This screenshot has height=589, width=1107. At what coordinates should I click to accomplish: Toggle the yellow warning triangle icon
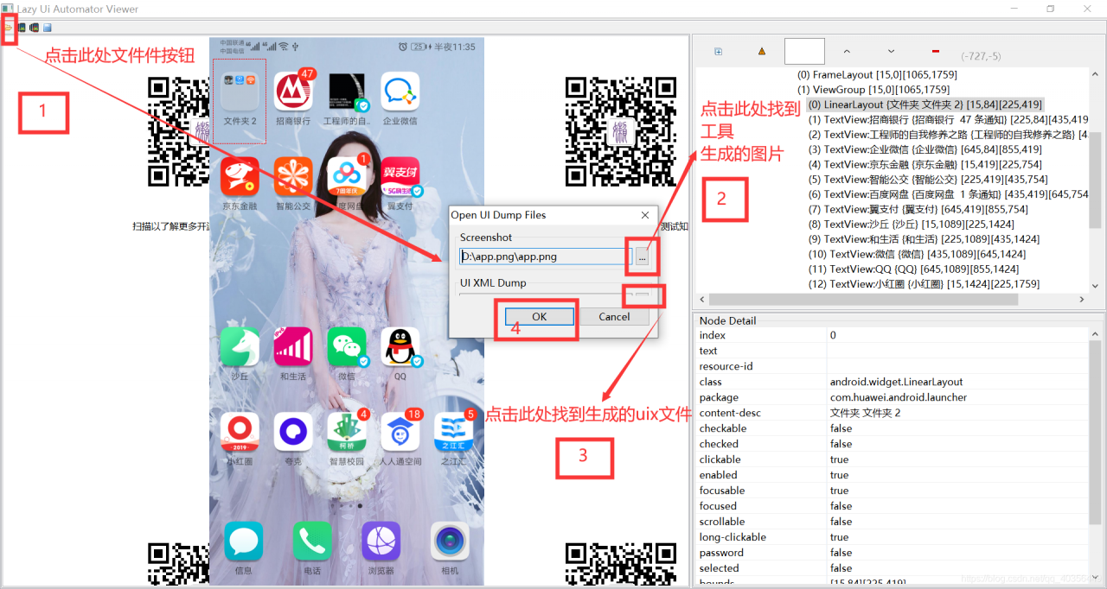click(762, 52)
